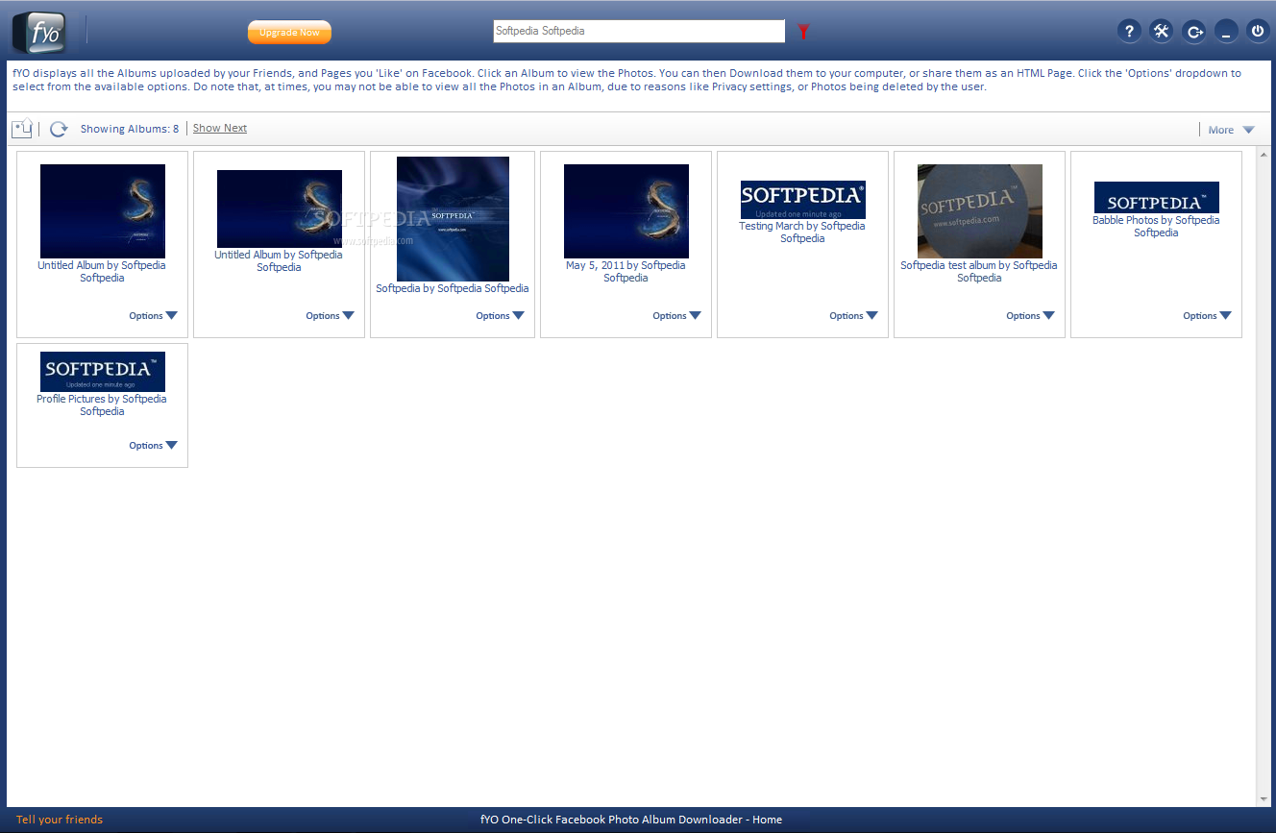Click into the Softpedia Softpedia search field
1276x833 pixels.
tap(639, 31)
